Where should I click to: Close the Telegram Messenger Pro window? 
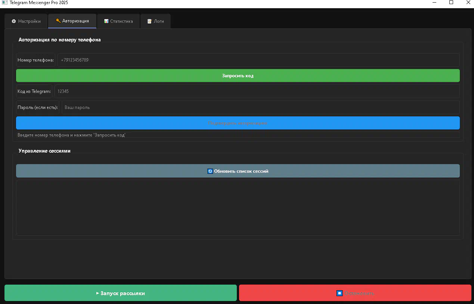(x=468, y=2)
